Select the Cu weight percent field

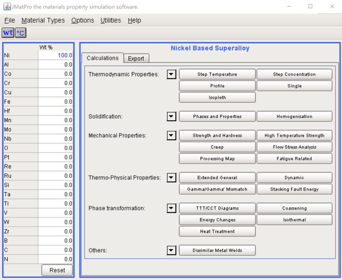[56, 92]
